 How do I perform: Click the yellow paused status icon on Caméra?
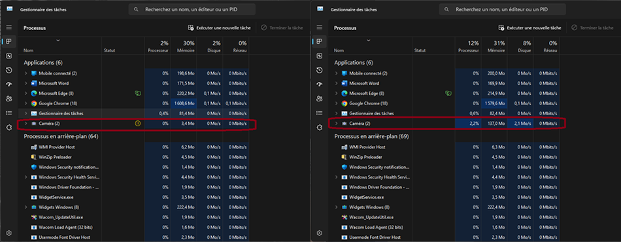click(137, 124)
